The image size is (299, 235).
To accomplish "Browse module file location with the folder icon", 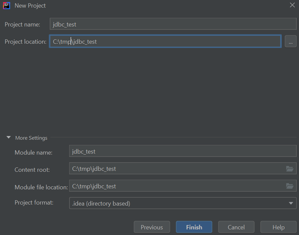I will [x=290, y=186].
